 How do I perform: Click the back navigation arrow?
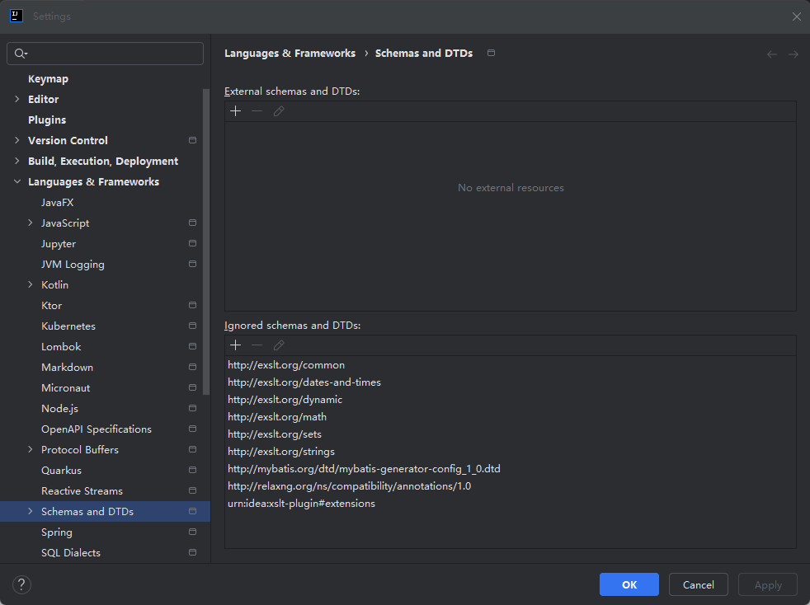(772, 54)
